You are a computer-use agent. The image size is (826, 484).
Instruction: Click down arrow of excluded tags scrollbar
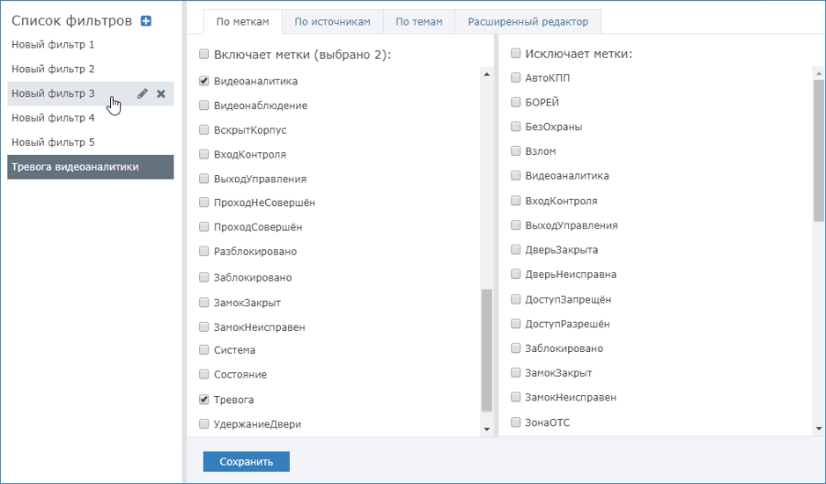819,429
